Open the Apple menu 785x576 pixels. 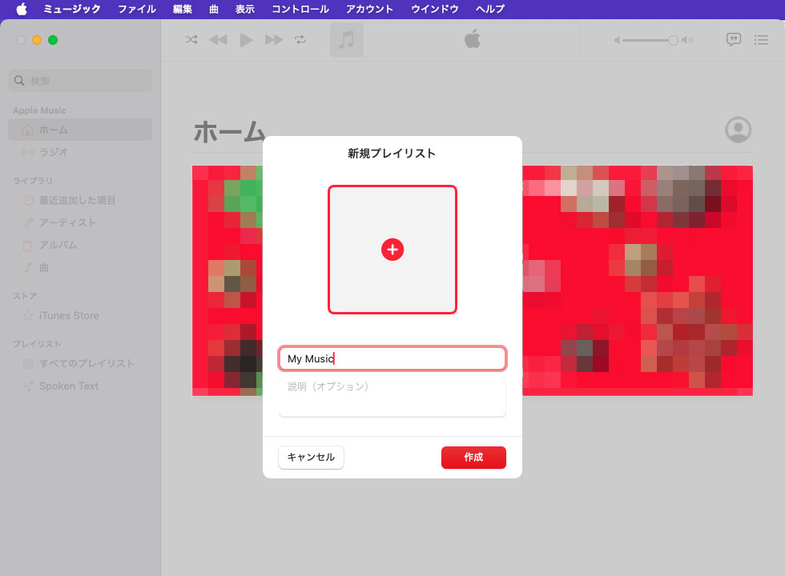pyautogui.click(x=22, y=9)
